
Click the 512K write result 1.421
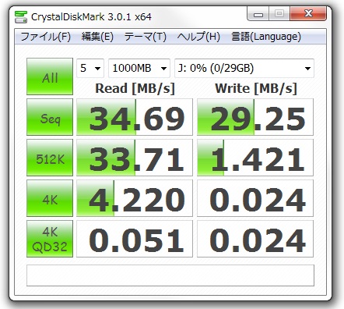(x=255, y=158)
